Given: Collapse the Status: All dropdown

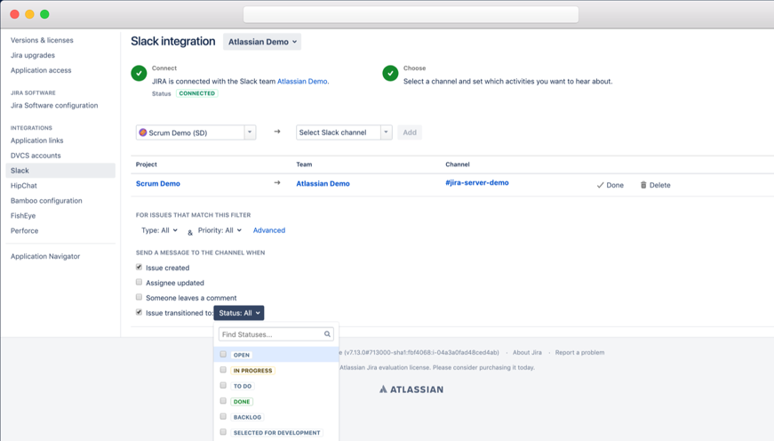Looking at the screenshot, I should click(239, 313).
